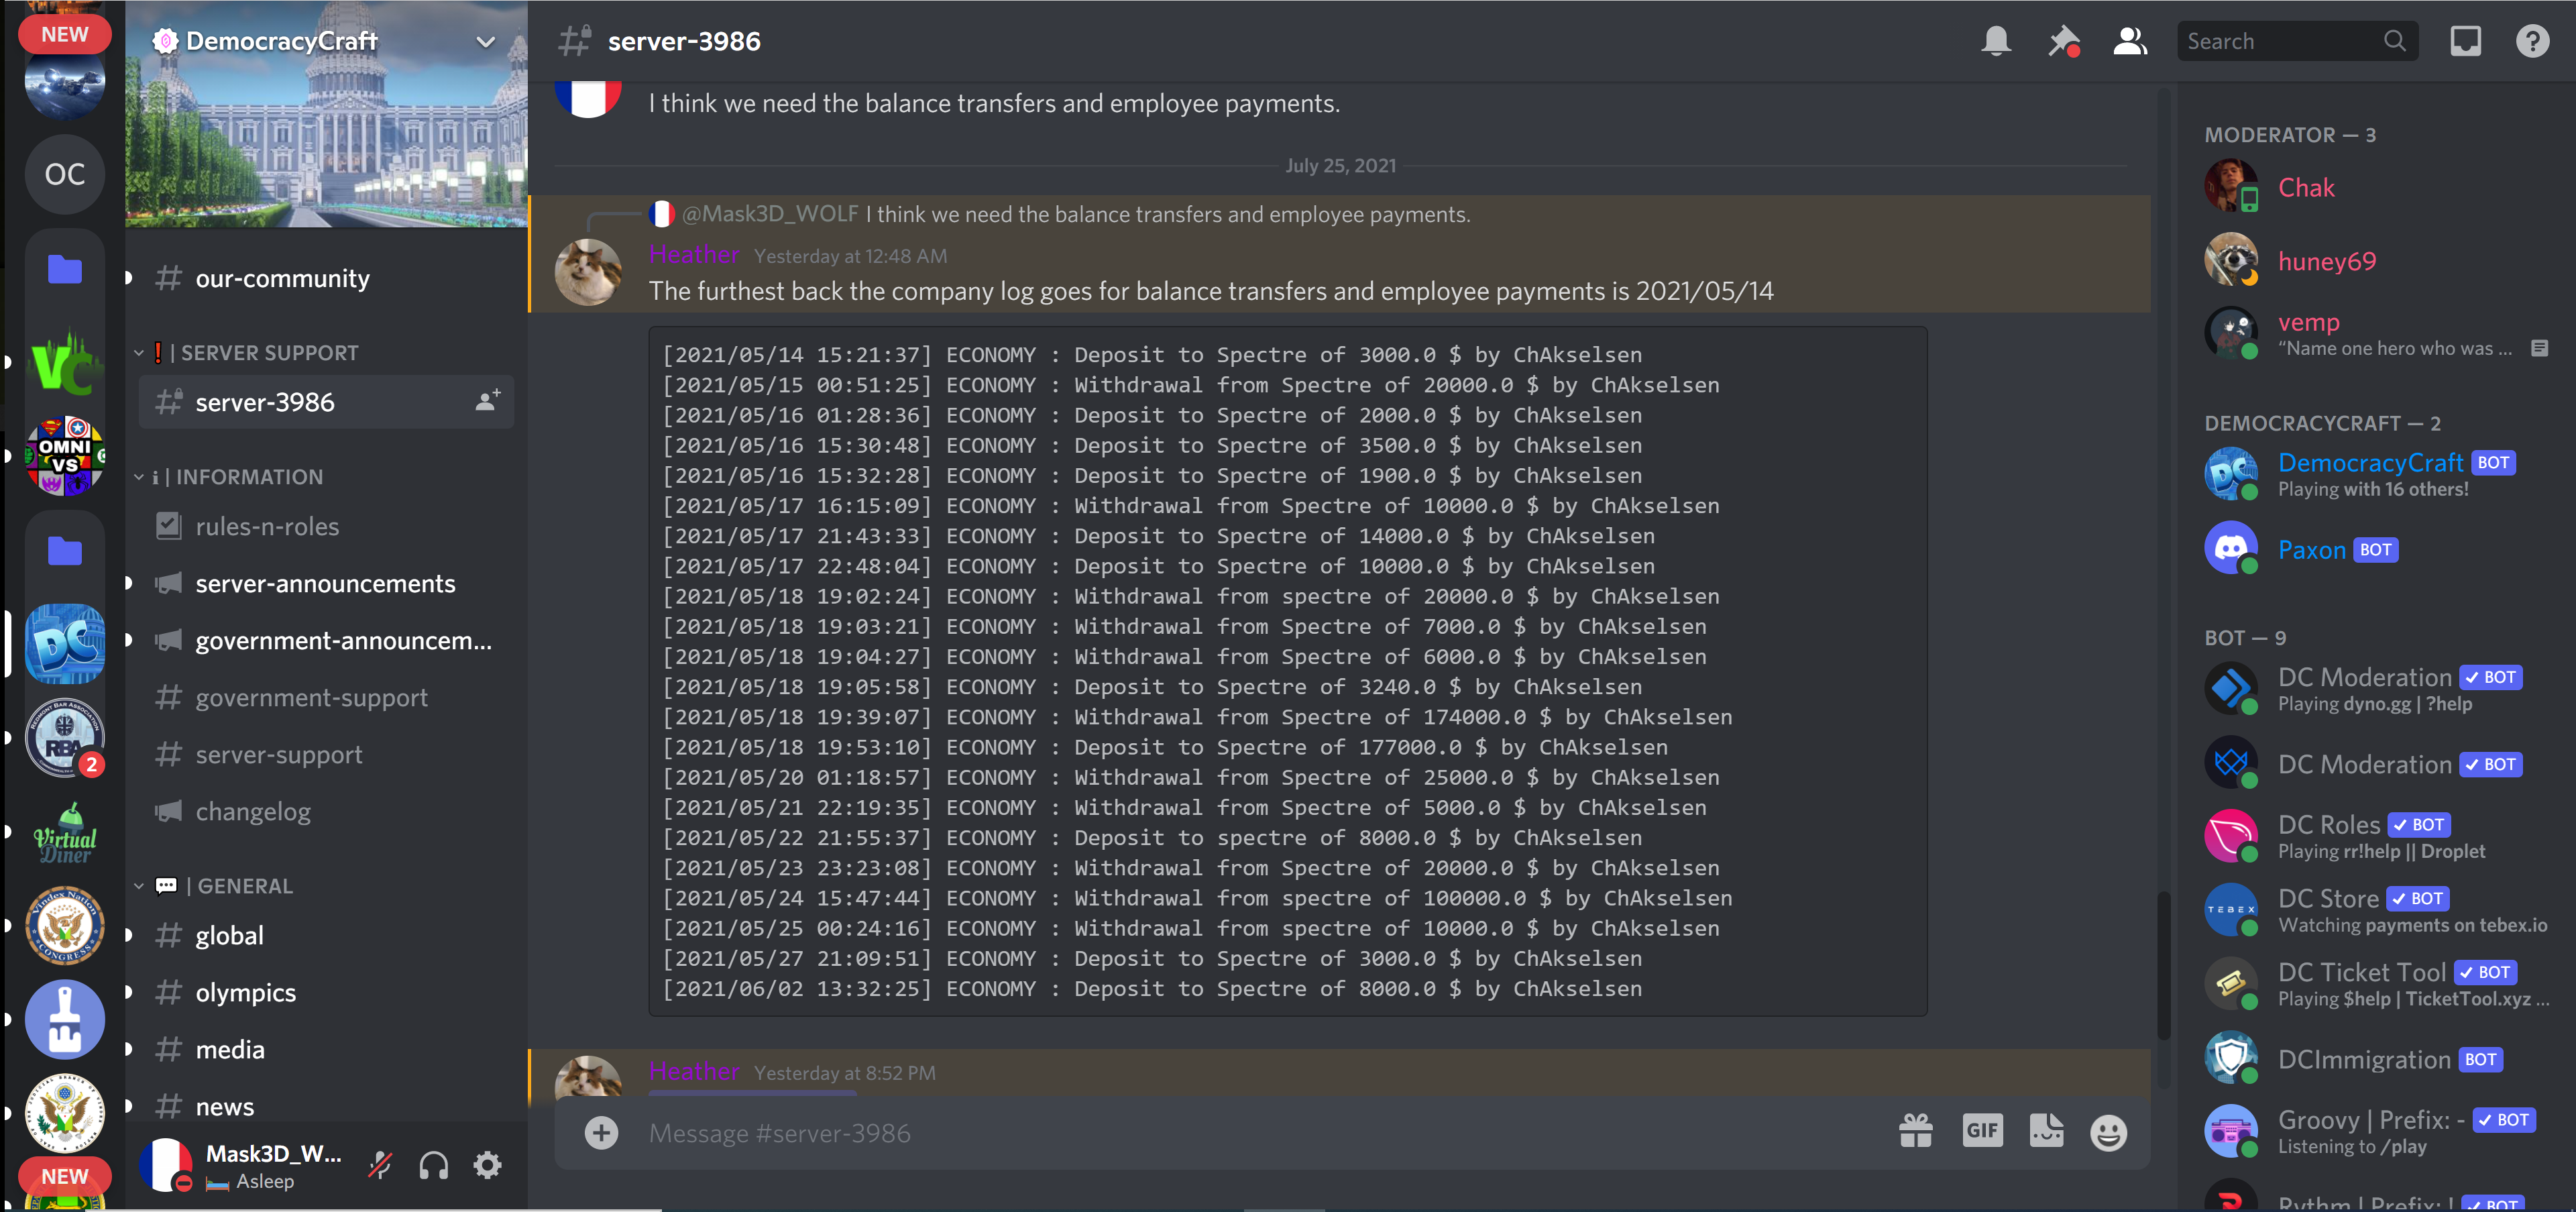Click the message input field
Image resolution: width=2576 pixels, height=1212 pixels.
click(1260, 1133)
